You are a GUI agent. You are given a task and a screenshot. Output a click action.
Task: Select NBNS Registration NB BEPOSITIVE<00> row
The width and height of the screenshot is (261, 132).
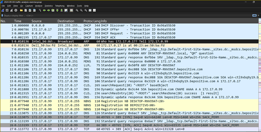coord(129,105)
